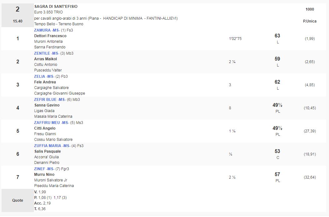This screenshot has width=329, height=217.
Task: Click jockey name Murru Nino
Action: click(x=44, y=175)
